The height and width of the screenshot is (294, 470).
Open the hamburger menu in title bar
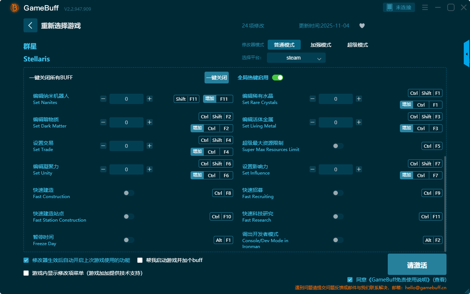click(425, 7)
